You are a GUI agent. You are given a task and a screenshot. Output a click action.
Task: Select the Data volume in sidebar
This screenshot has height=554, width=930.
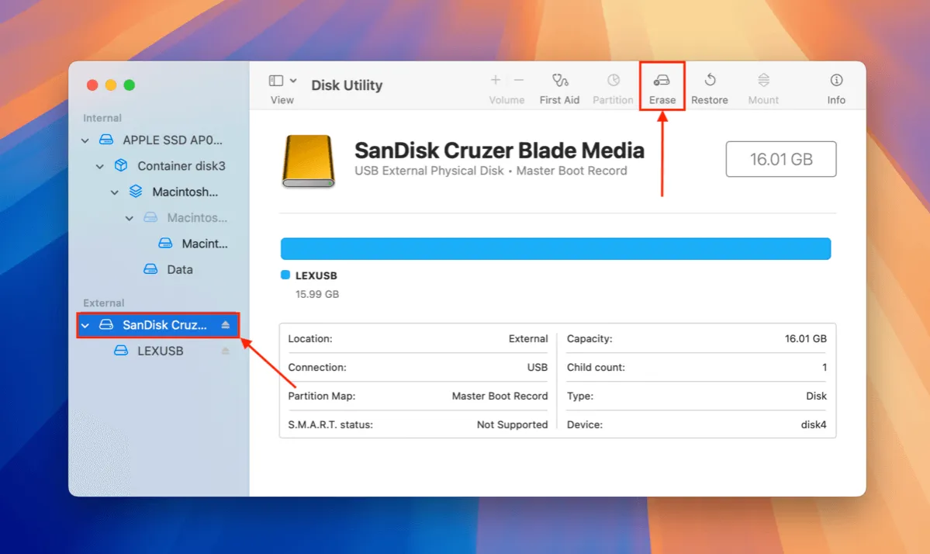(x=179, y=269)
